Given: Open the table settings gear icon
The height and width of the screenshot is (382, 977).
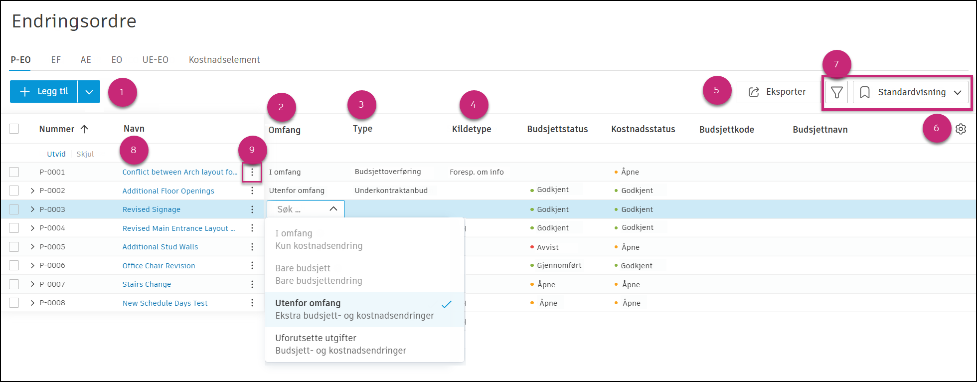Looking at the screenshot, I should click(x=961, y=129).
